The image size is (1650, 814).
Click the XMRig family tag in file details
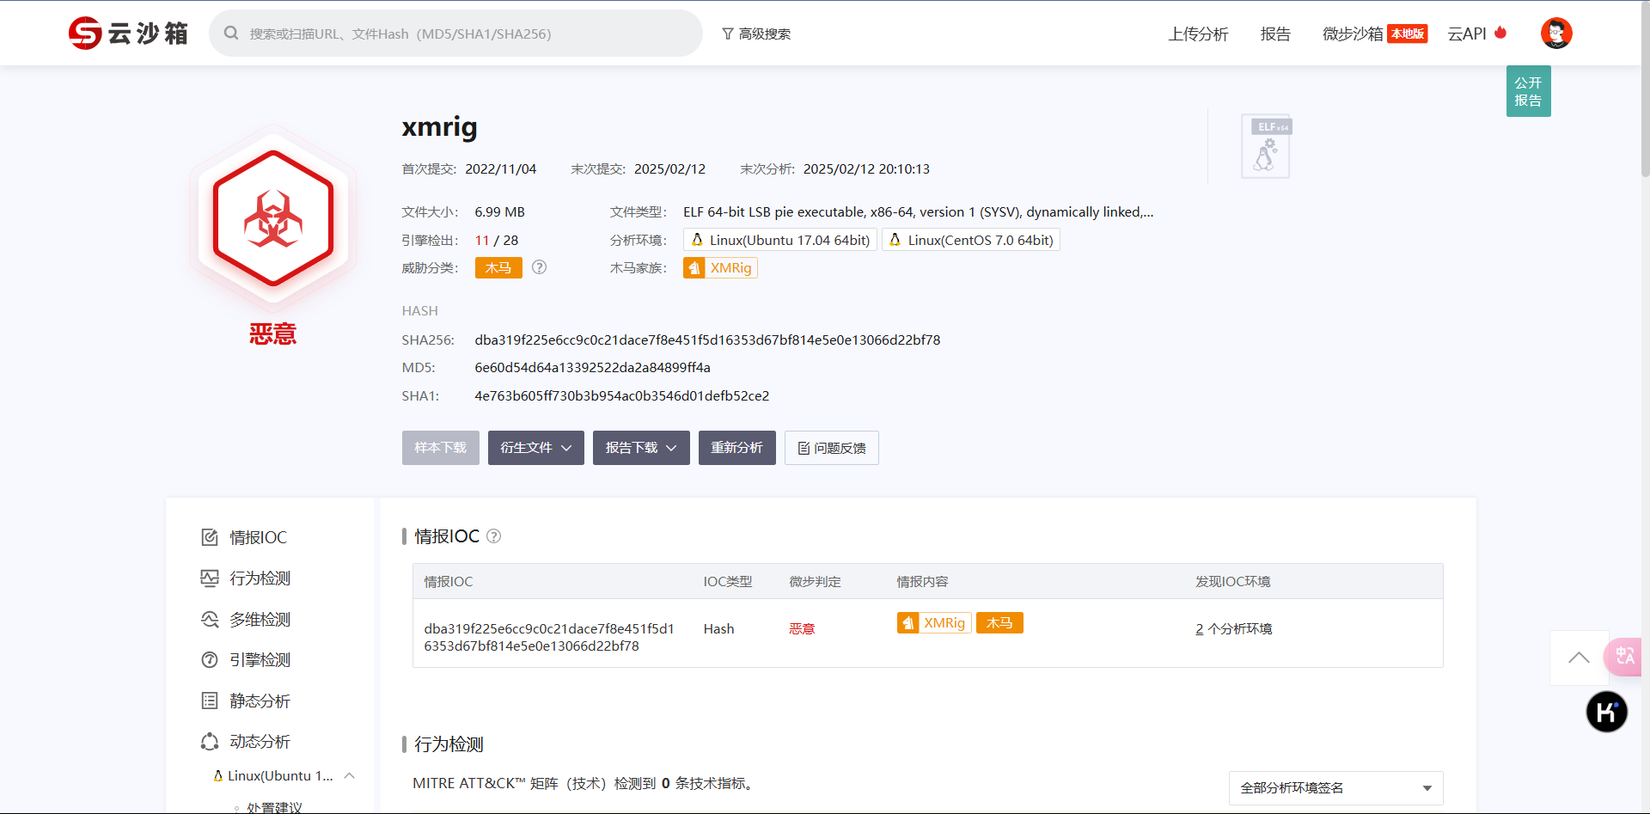click(720, 268)
